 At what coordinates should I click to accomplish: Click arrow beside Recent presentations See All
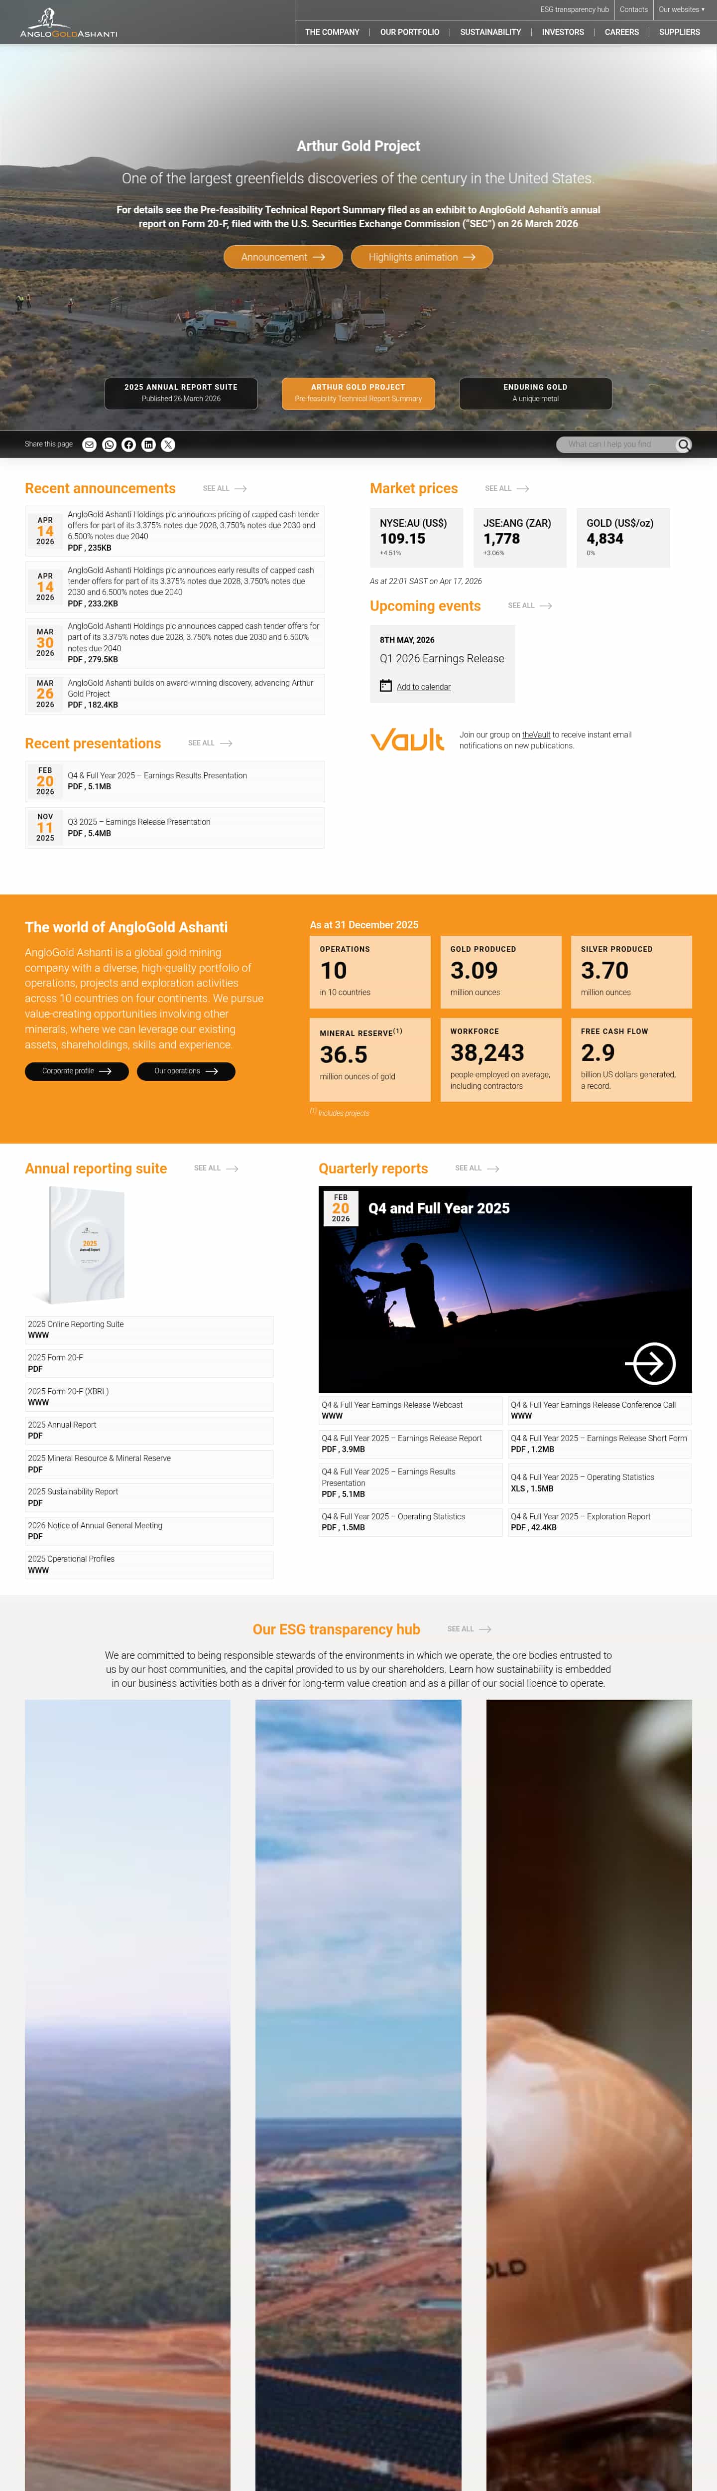pos(226,743)
